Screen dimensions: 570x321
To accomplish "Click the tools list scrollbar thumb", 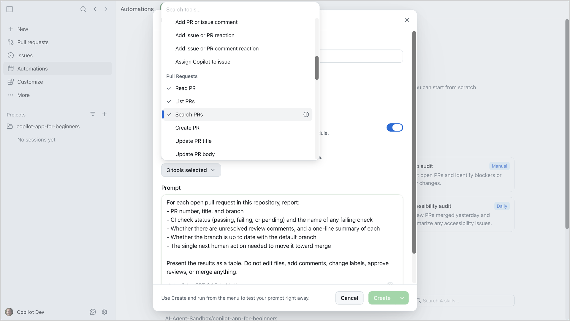I will pyautogui.click(x=317, y=68).
